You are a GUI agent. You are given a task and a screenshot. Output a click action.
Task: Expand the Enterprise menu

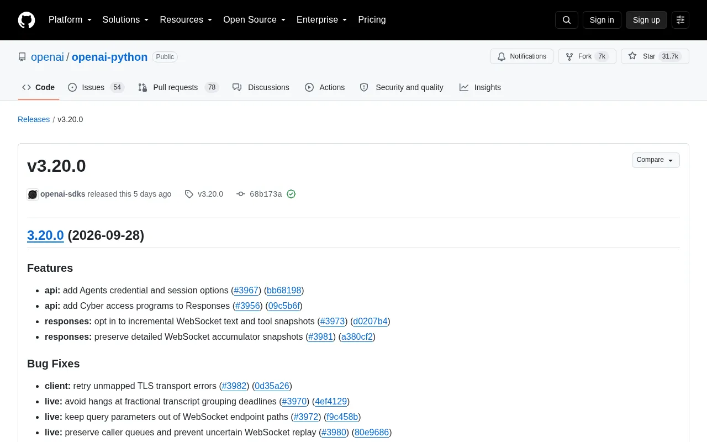pyautogui.click(x=321, y=20)
